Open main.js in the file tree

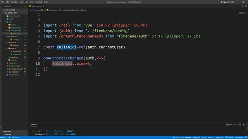pyautogui.click(x=14, y=60)
